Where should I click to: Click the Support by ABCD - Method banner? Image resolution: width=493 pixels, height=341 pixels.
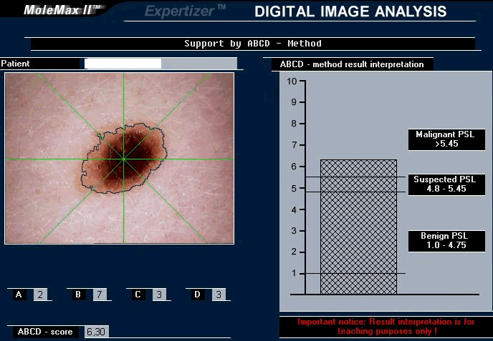click(x=253, y=44)
